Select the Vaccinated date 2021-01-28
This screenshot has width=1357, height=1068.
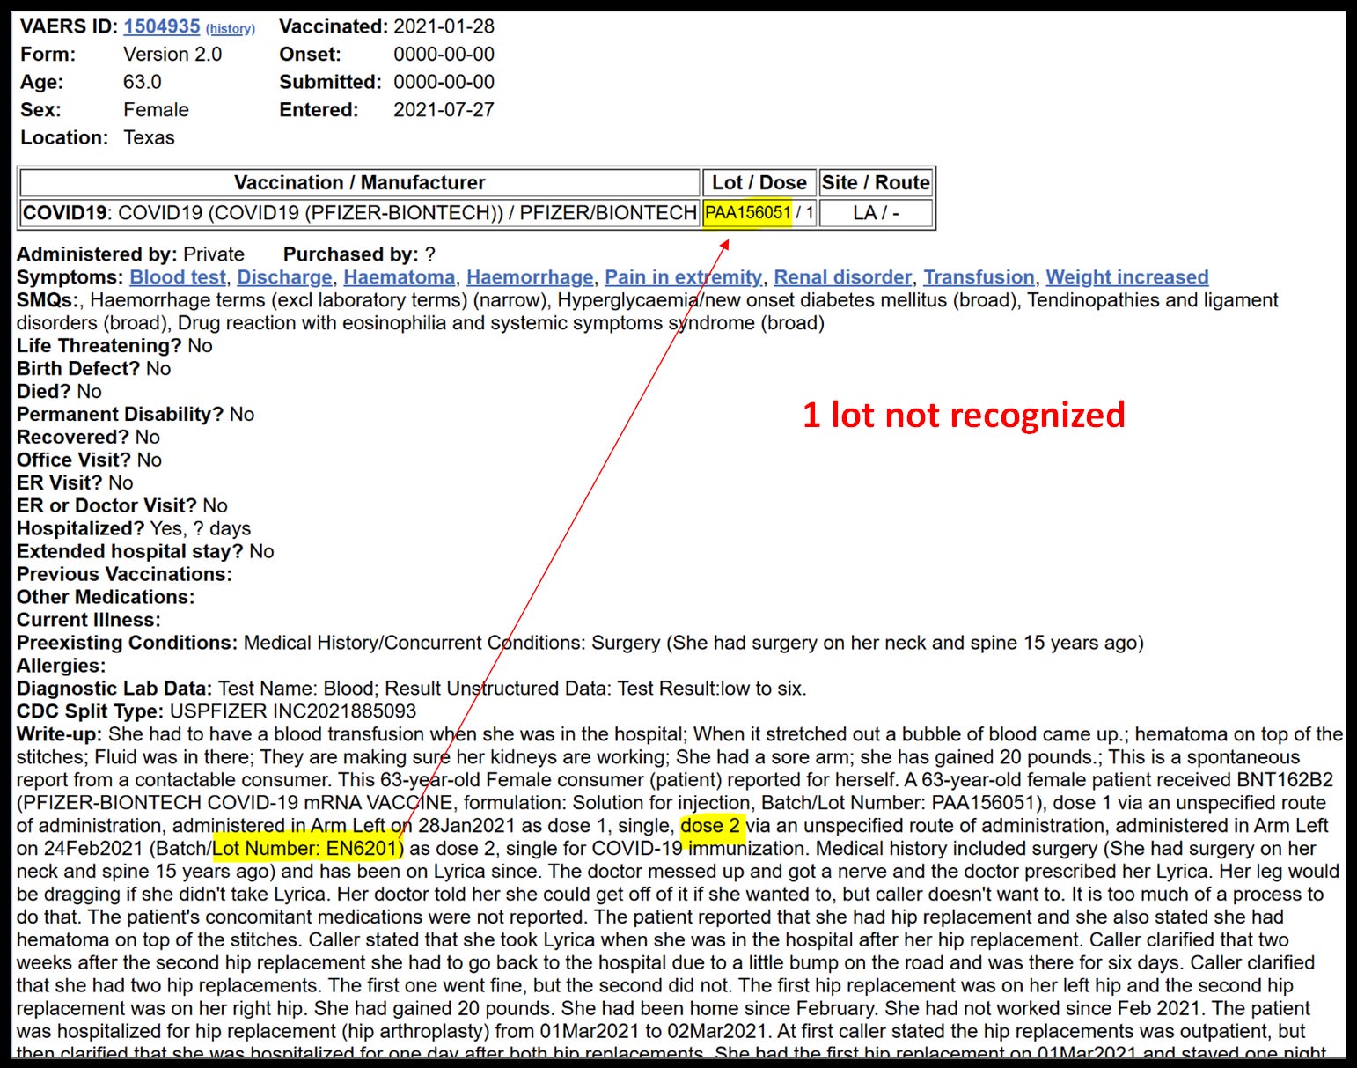tap(444, 26)
